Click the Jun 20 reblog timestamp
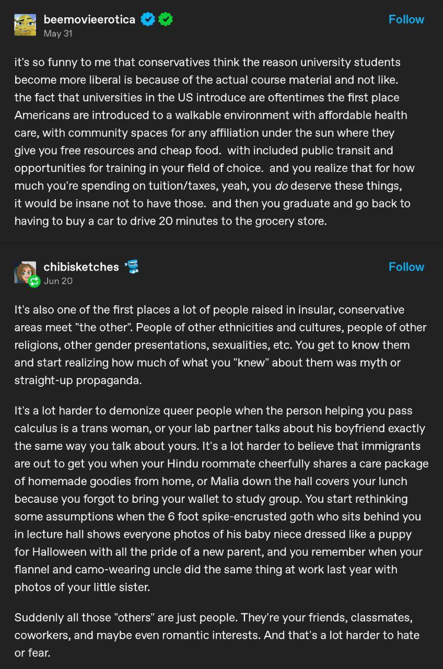Image resolution: width=443 pixels, height=669 pixels. point(58,281)
